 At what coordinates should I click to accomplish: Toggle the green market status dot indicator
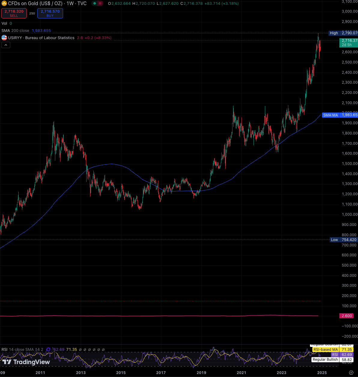[x=94, y=4]
